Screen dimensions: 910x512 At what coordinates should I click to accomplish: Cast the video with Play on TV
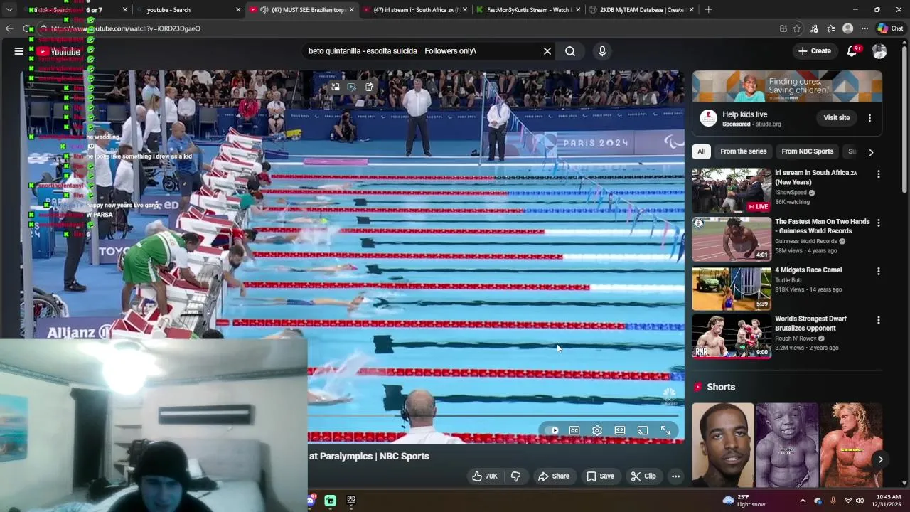(x=643, y=430)
